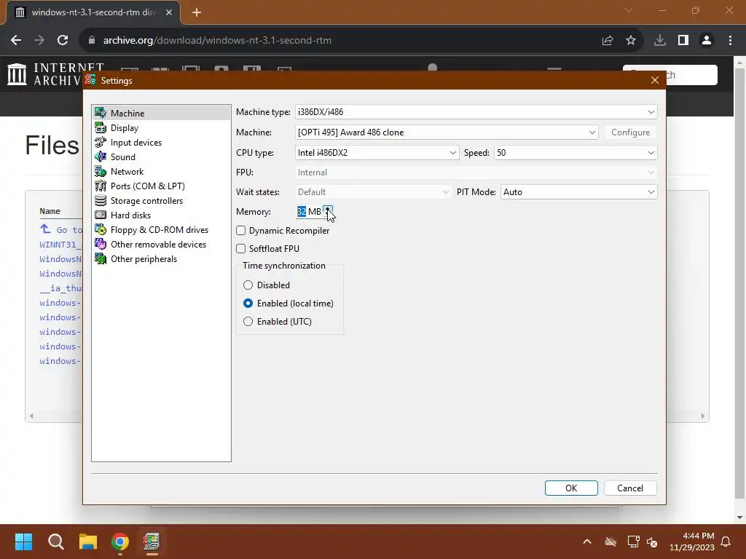Click the FPU dropdown
This screenshot has height=559, width=746.
476,173
